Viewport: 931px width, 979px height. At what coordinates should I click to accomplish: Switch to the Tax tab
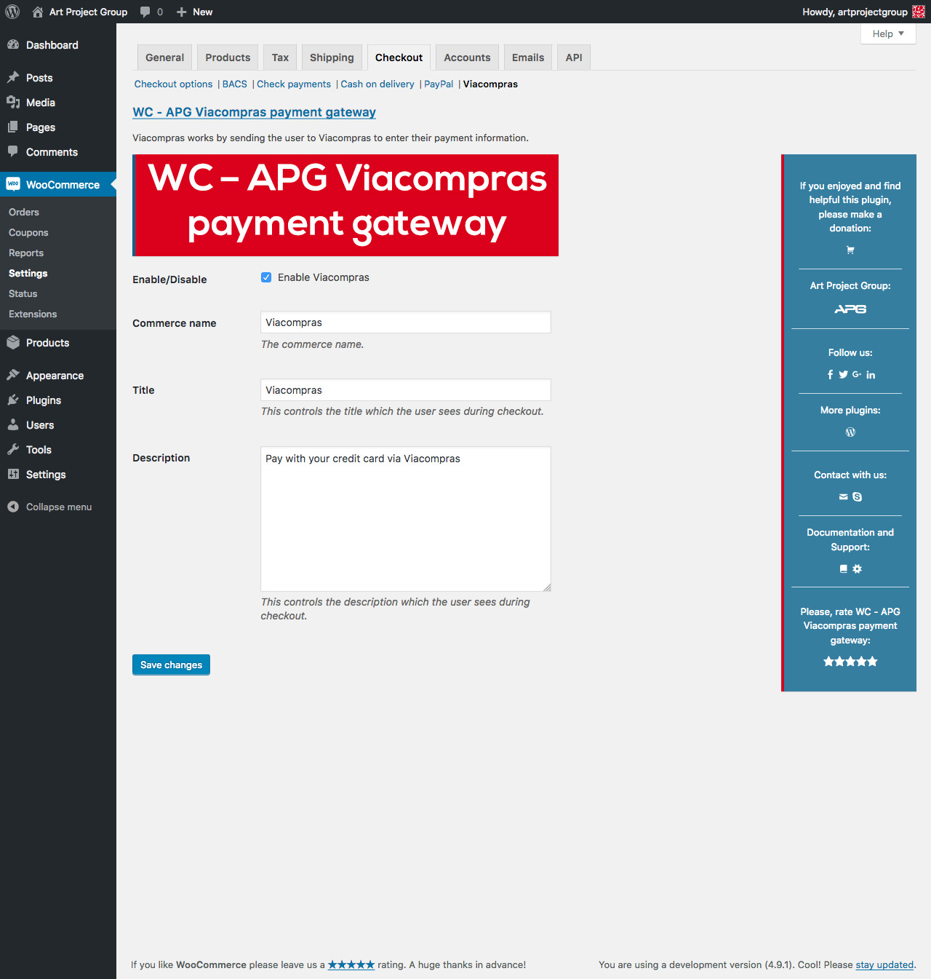tap(280, 58)
